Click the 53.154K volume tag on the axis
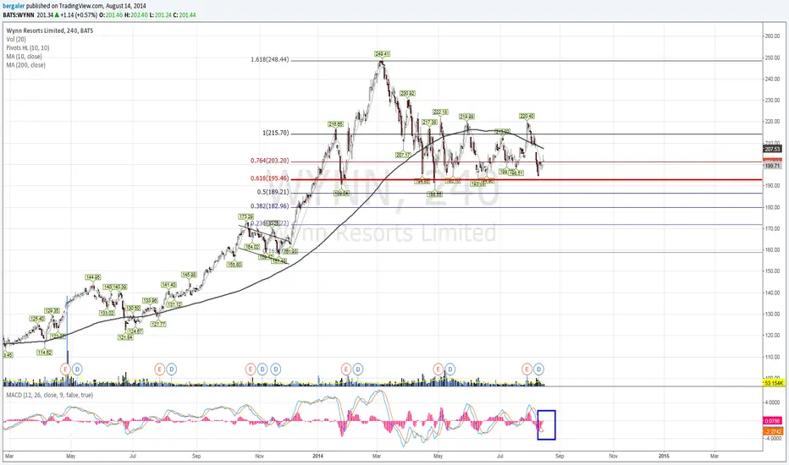 [774, 383]
